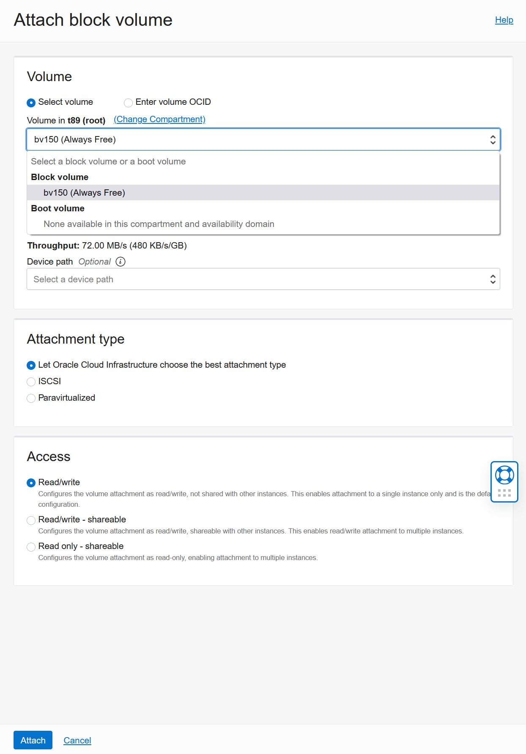Image resolution: width=526 pixels, height=754 pixels.
Task: Click Cancel to dismiss the dialog
Action: tap(77, 740)
